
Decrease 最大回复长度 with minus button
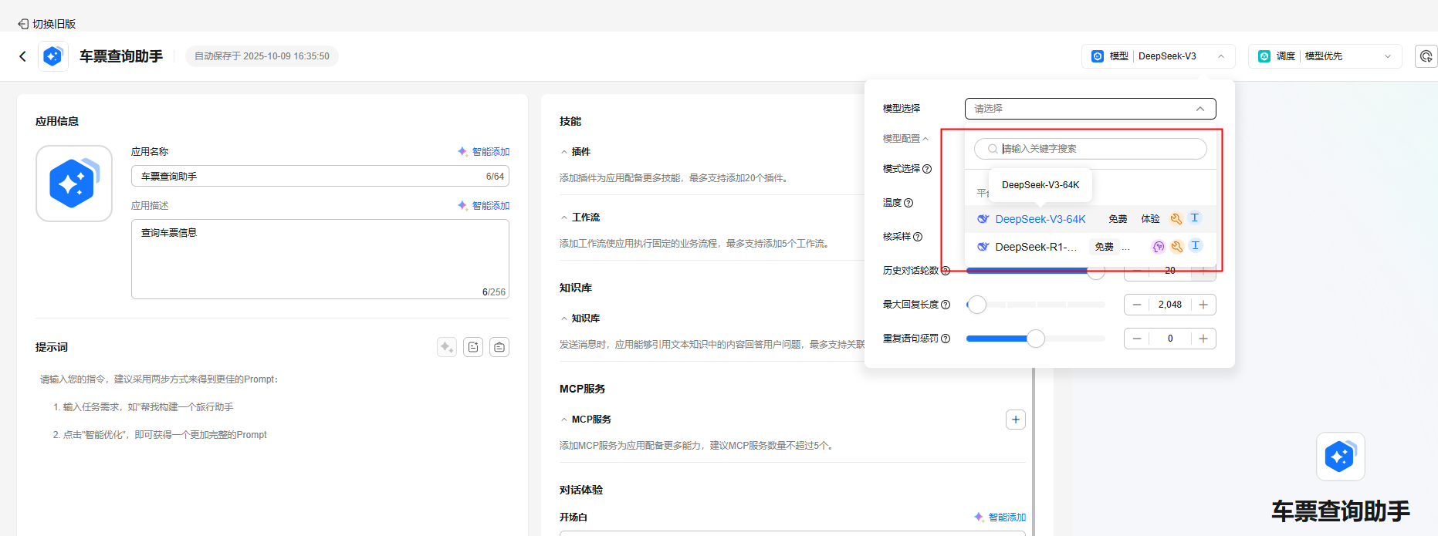point(1137,305)
